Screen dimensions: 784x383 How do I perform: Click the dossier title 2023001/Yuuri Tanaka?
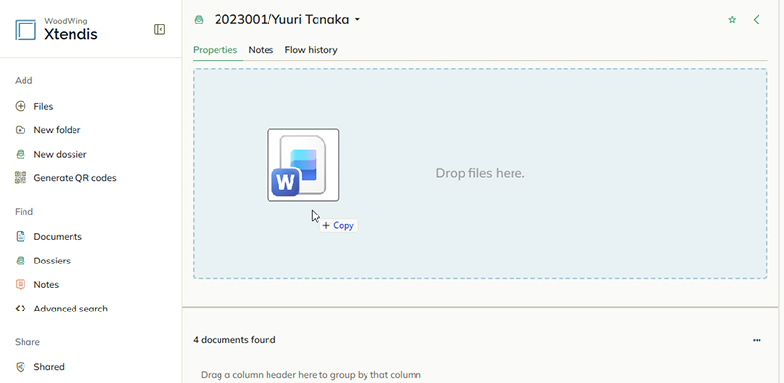281,19
